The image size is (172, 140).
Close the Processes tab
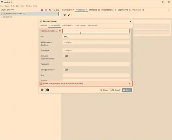point(143,10)
